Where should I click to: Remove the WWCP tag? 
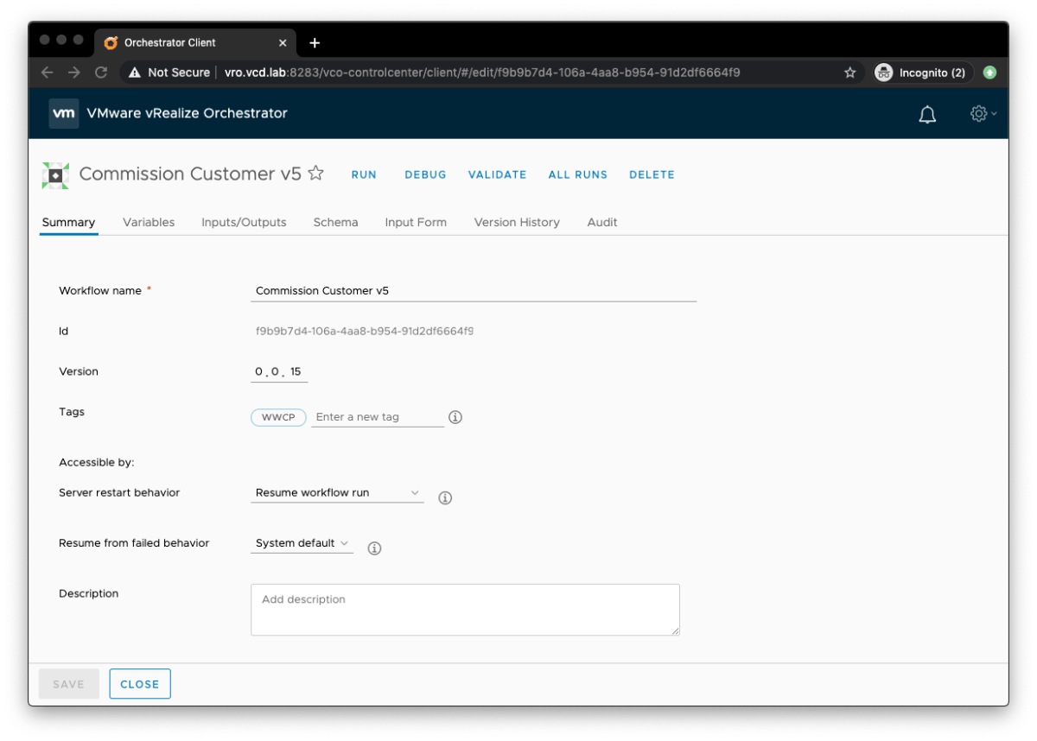[x=278, y=417]
